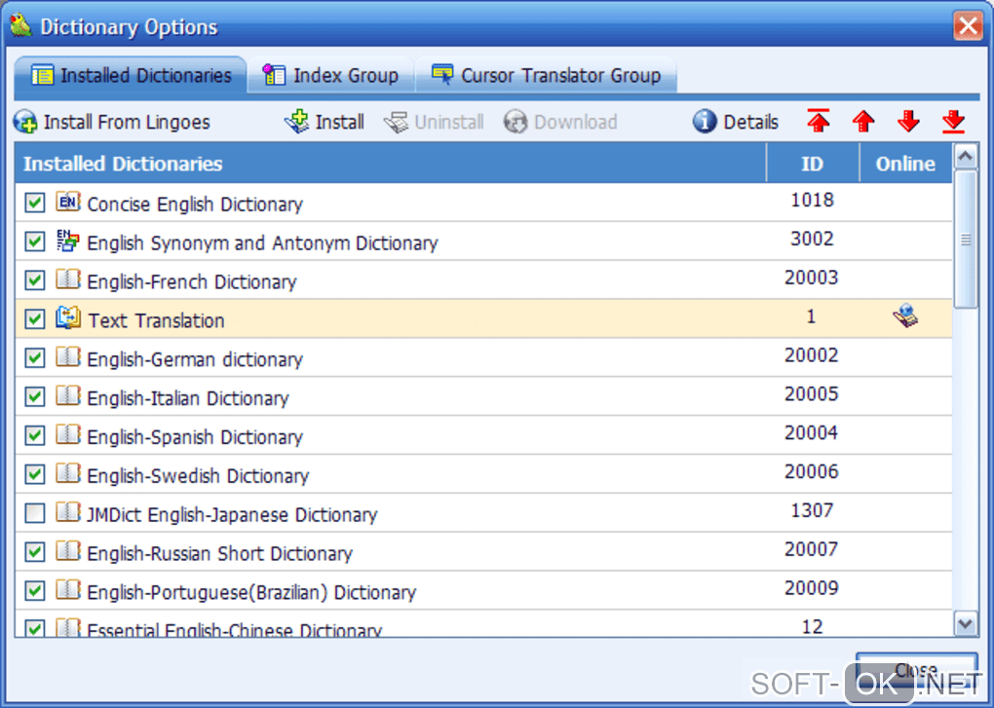Viewport: 994px width, 708px height.
Task: Click the English-French Dictionary book icon
Action: pos(68,279)
